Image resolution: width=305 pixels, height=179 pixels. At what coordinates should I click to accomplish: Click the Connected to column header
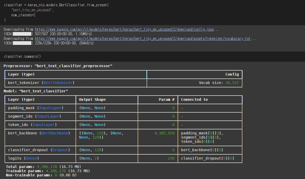click(210, 100)
